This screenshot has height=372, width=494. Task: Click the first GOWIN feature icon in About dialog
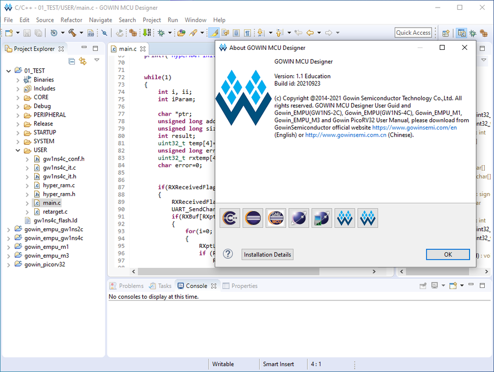point(345,218)
